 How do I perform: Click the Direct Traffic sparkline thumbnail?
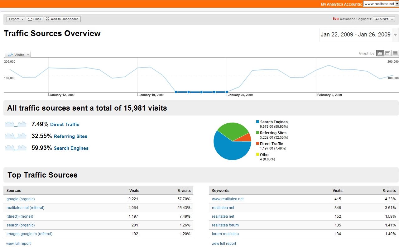[x=16, y=125]
